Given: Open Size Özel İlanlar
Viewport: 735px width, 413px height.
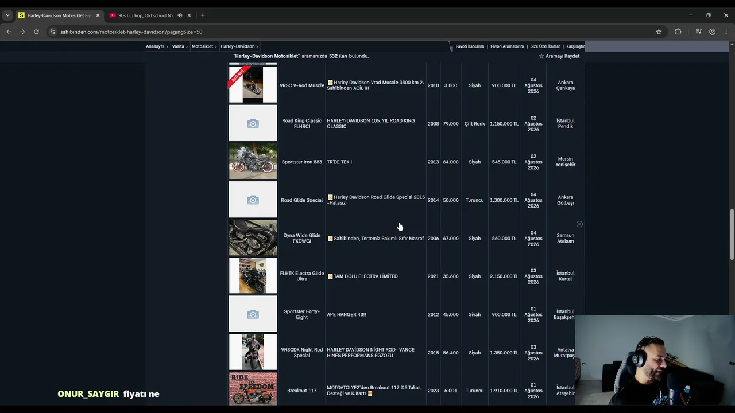Looking at the screenshot, I should [545, 46].
